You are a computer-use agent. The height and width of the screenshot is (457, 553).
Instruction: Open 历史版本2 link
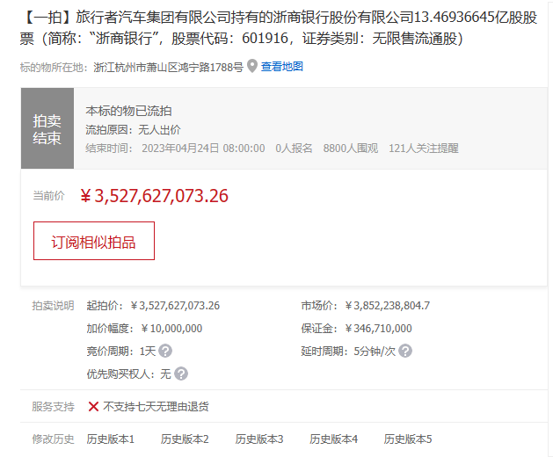point(185,439)
